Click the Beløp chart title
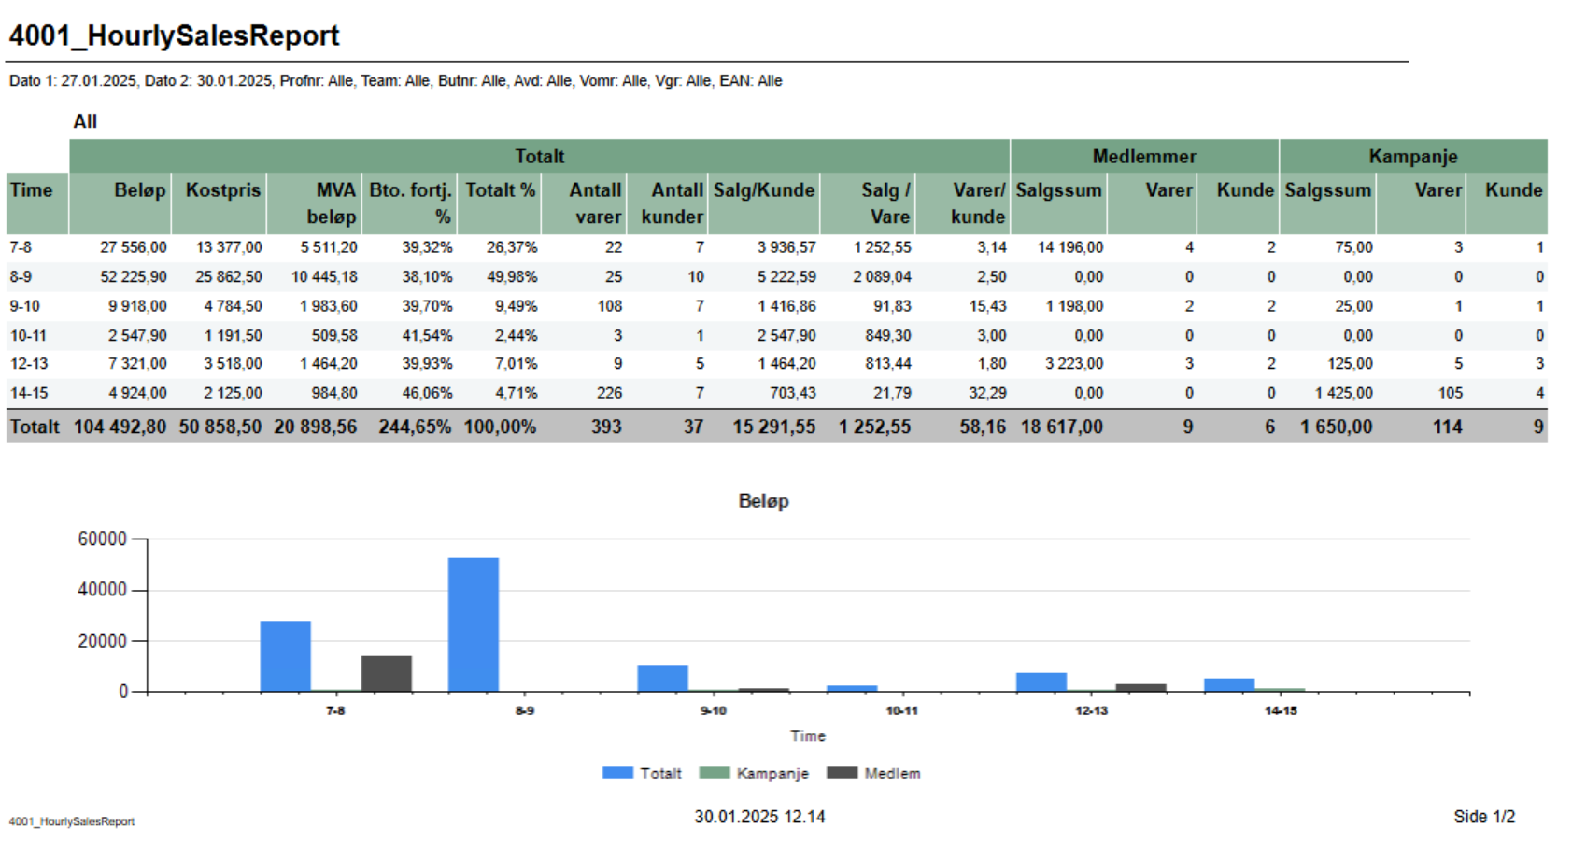This screenshot has width=1572, height=854. point(763,501)
